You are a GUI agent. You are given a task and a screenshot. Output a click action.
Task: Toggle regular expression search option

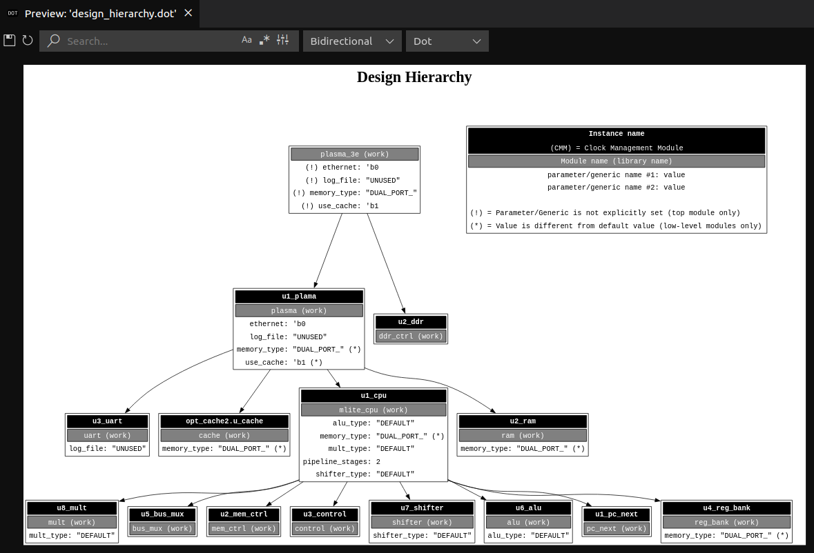pyautogui.click(x=264, y=40)
